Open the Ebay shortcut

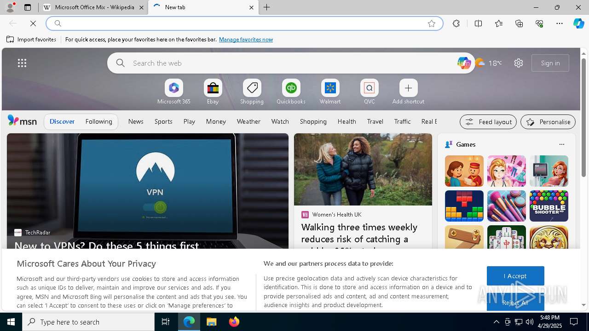click(x=213, y=91)
